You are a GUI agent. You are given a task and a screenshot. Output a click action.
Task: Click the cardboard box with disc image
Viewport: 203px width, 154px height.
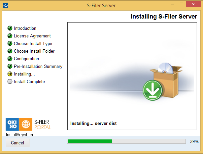167,80
